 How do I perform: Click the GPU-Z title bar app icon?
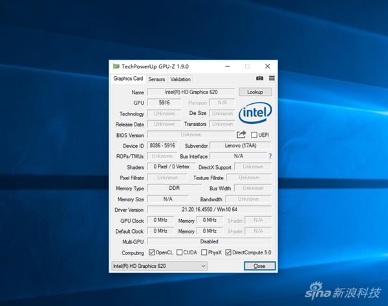pyautogui.click(x=116, y=66)
